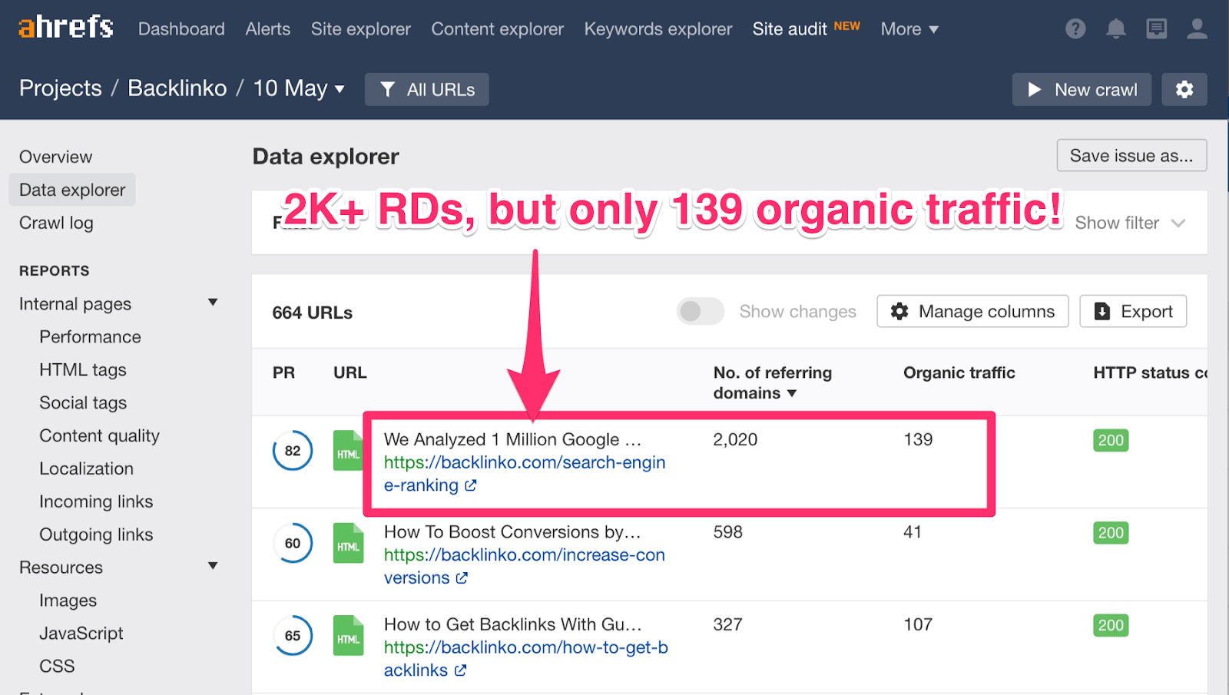Open the messages icon in header
Image resolution: width=1229 pixels, height=695 pixels.
[1156, 29]
